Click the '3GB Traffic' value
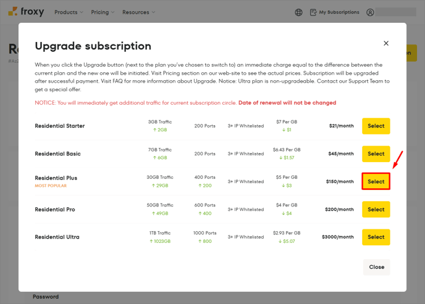 tap(160, 122)
